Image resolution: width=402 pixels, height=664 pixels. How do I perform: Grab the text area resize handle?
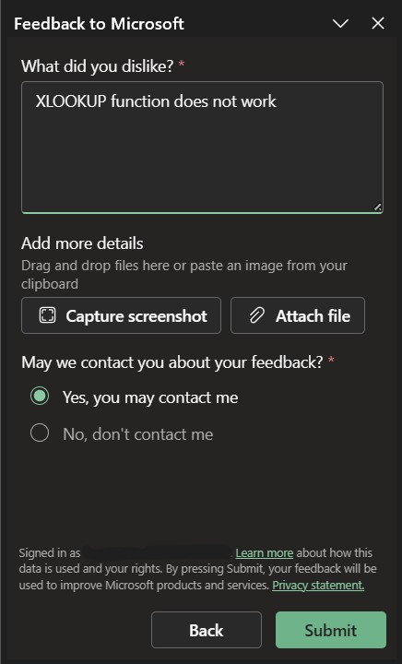(377, 207)
